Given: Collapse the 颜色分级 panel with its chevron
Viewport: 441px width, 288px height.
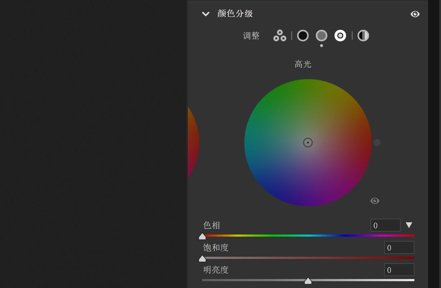Looking at the screenshot, I should 205,14.
